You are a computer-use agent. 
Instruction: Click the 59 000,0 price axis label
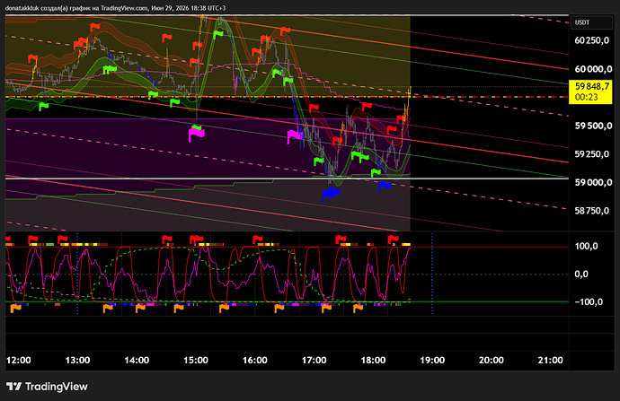pos(593,182)
